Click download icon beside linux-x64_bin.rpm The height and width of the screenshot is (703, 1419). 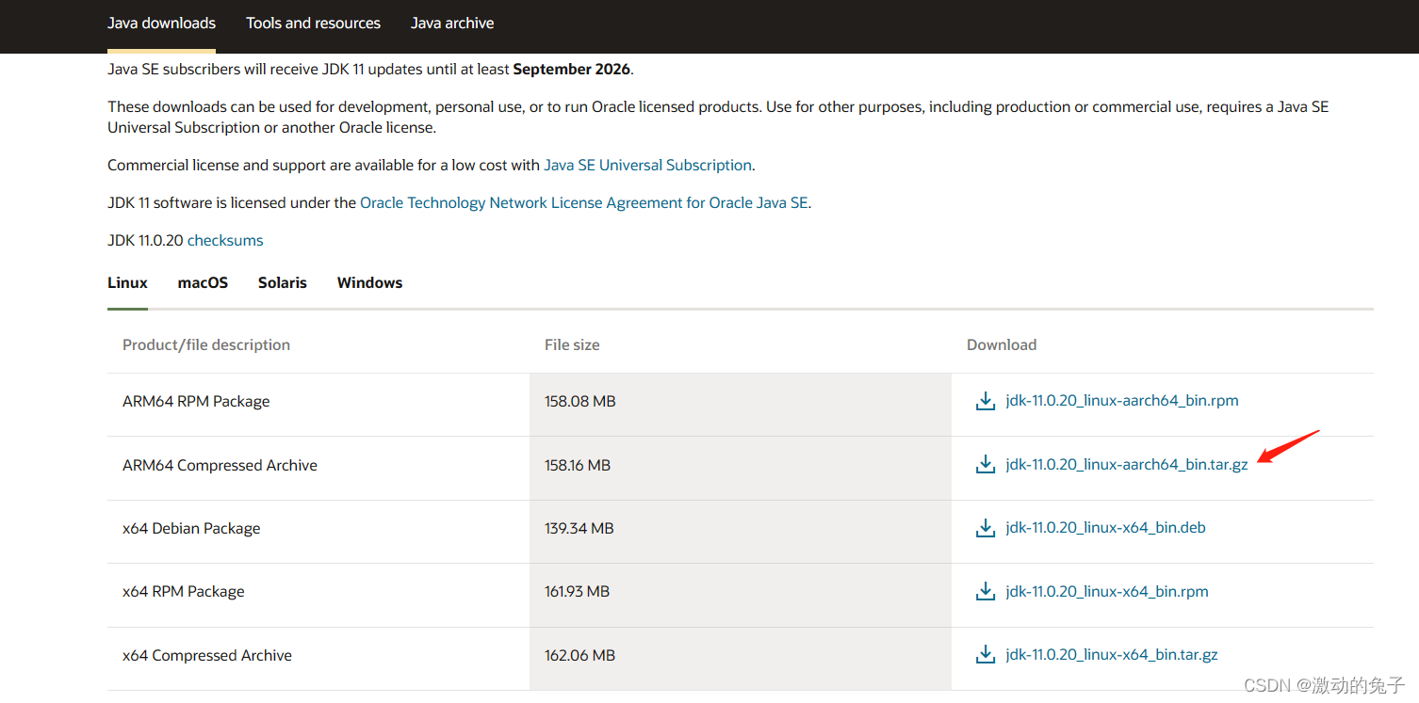coord(986,592)
